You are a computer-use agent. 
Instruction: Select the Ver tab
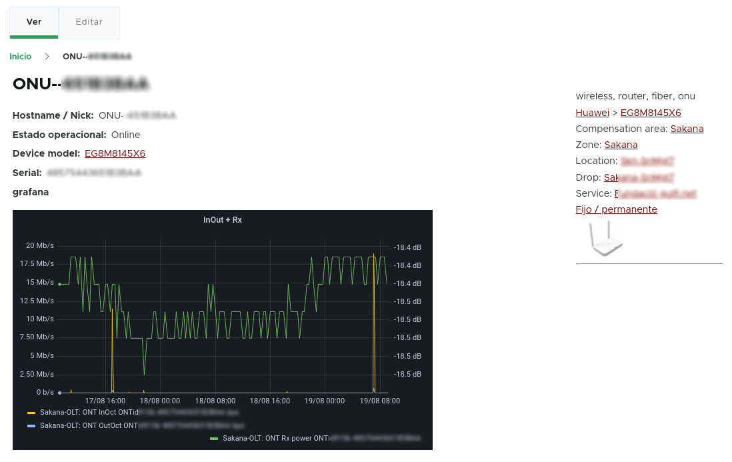pos(33,21)
